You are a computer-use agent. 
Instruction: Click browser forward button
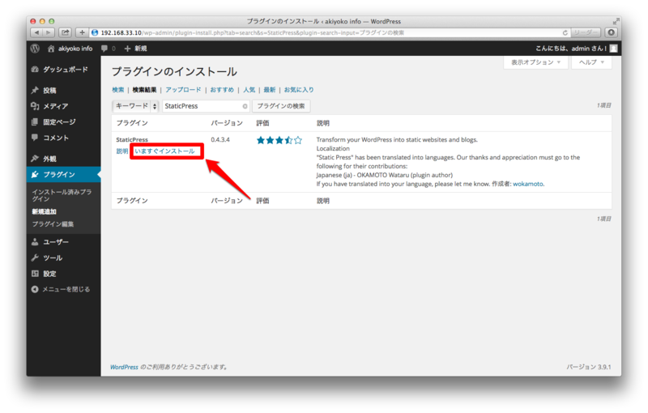tap(49, 32)
